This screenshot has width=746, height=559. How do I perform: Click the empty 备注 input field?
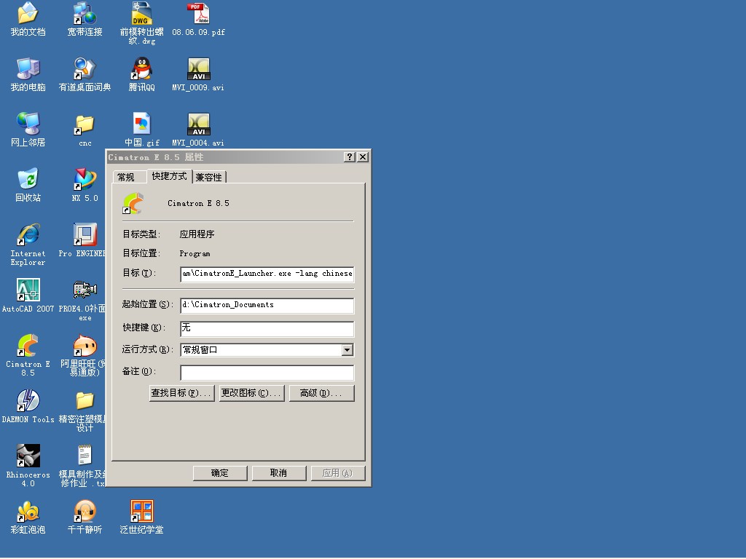[267, 373]
